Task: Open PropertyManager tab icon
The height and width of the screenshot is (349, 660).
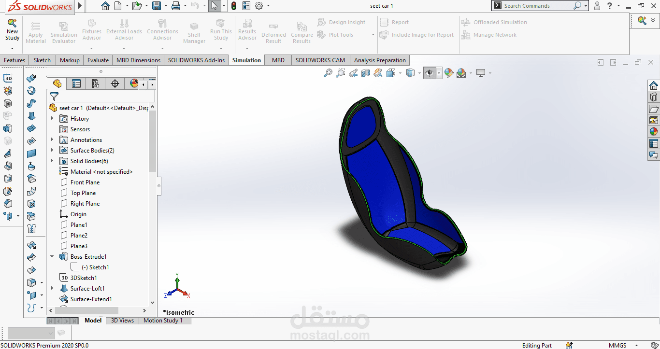Action: click(76, 84)
